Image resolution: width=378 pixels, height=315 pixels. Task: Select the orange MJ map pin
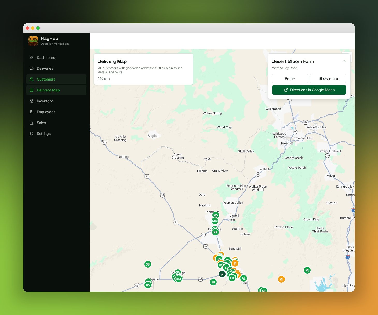pos(281,279)
